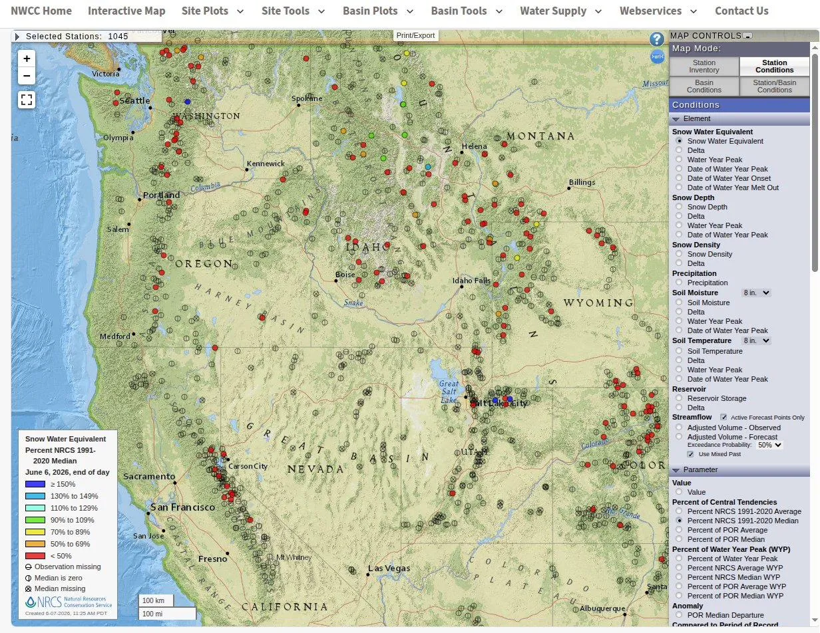Open the Basin Plots dropdown menu

pos(378,11)
